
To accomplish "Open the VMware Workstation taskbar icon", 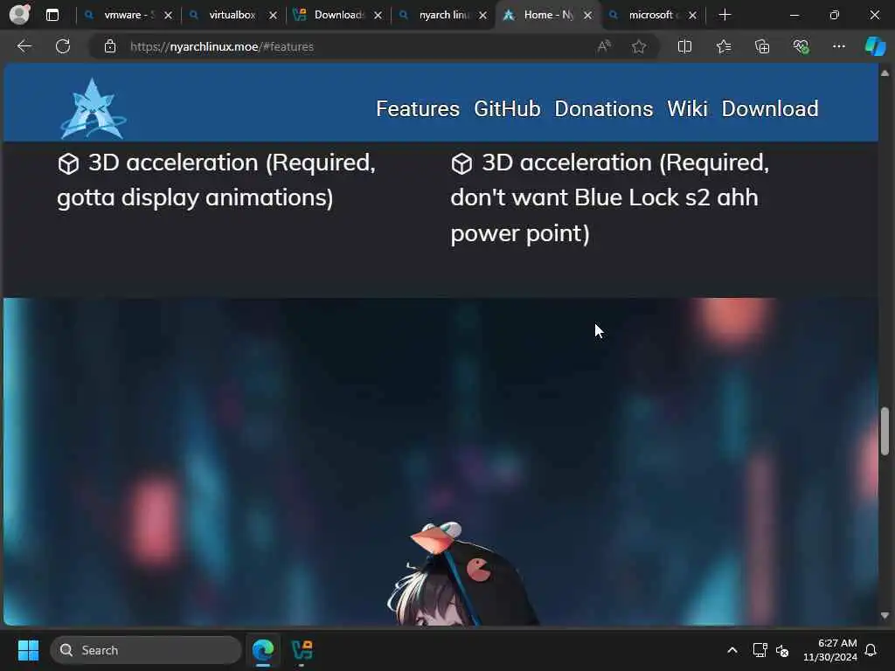I will [x=302, y=650].
